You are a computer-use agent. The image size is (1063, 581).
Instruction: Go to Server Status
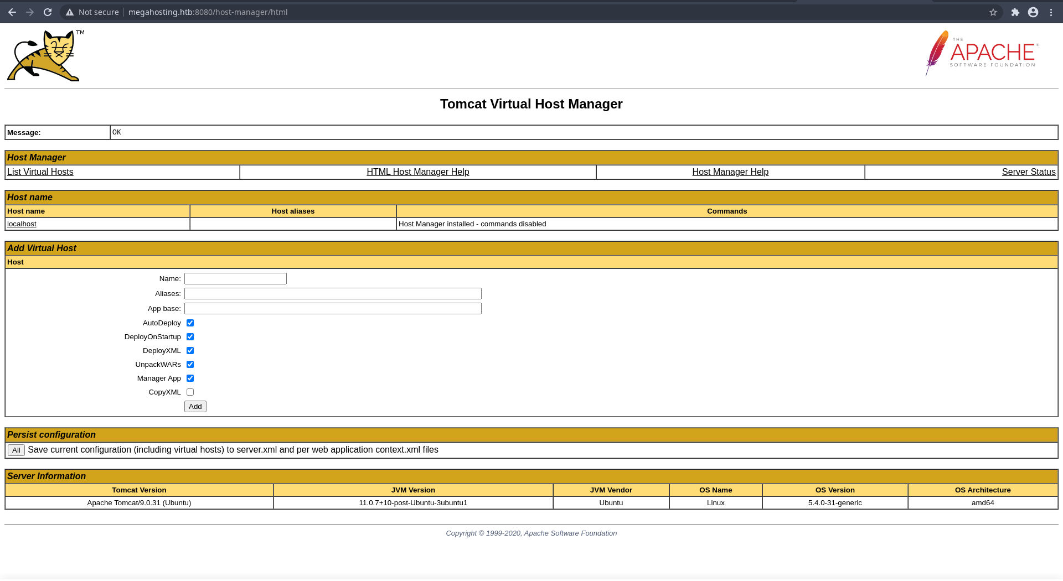coord(1029,172)
